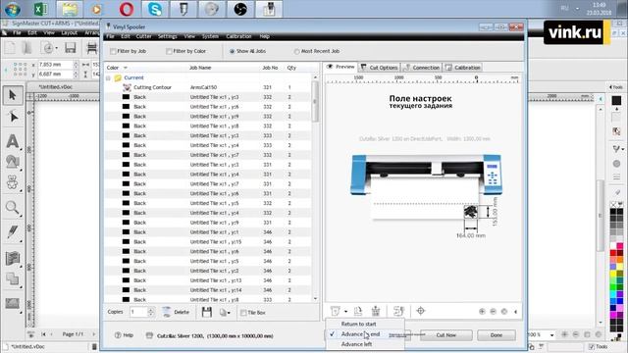The height and width of the screenshot is (353, 628).
Task: Open the dropdown arrow beside the copy icon
Action: pyautogui.click(x=229, y=313)
